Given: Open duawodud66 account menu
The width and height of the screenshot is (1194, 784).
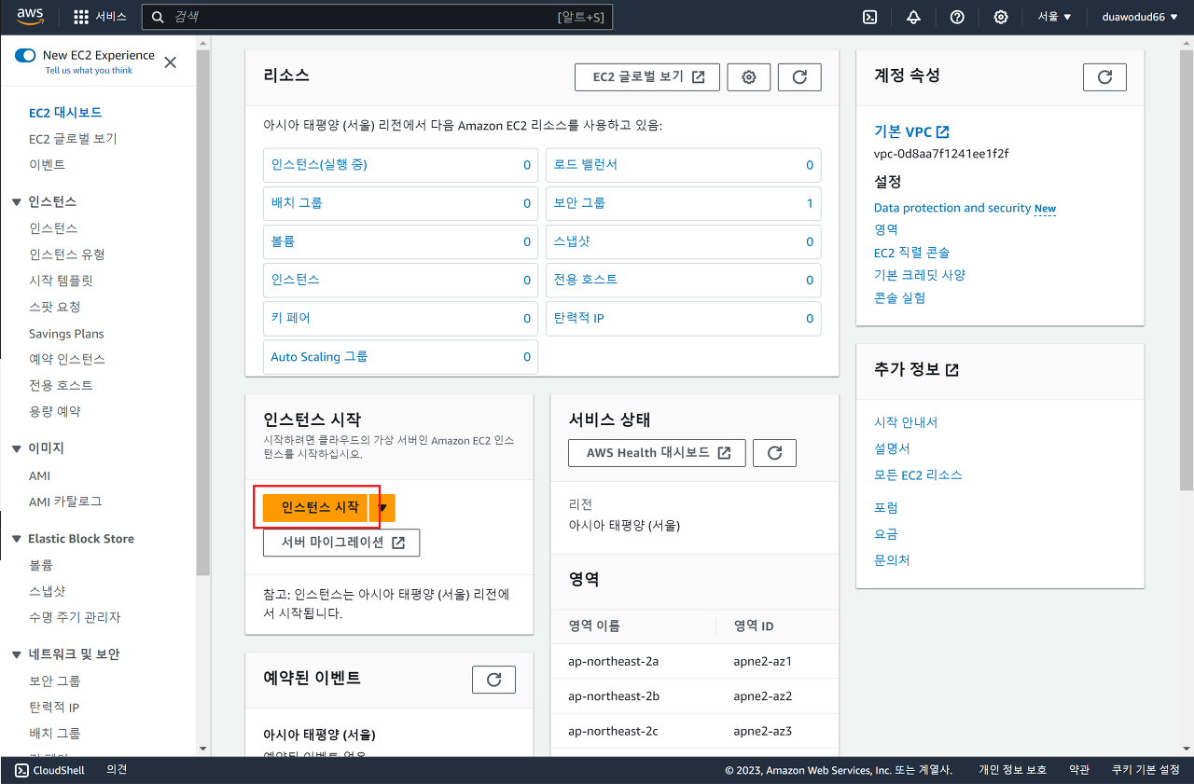Looking at the screenshot, I should (1140, 17).
